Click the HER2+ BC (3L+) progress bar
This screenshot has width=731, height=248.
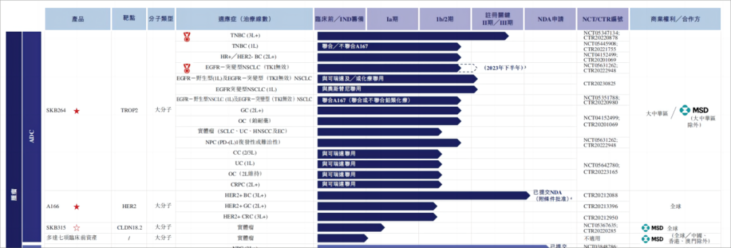tap(423, 195)
